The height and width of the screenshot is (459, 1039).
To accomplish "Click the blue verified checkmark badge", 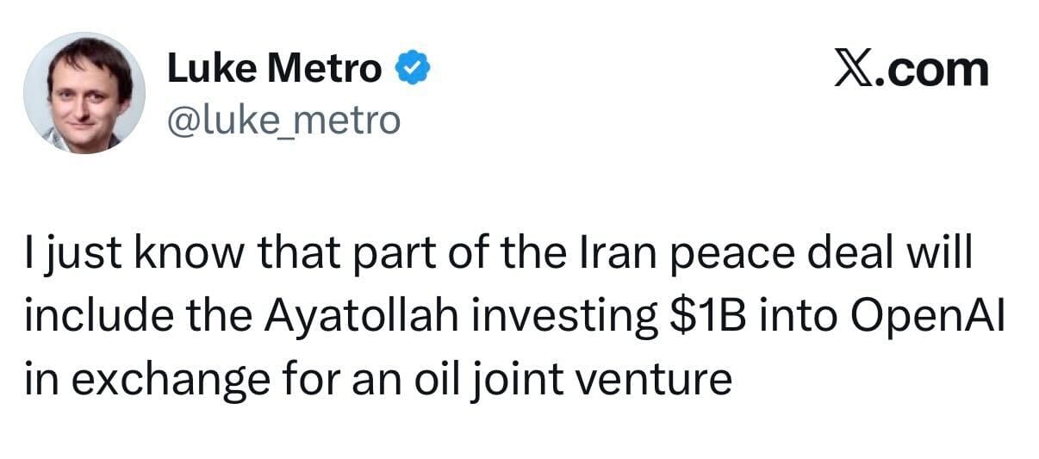I will [x=411, y=69].
